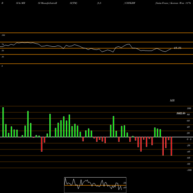Click the MR axis label "-100"
Image resolution: width=193 pixels, height=193 pixels.
click(189, 170)
